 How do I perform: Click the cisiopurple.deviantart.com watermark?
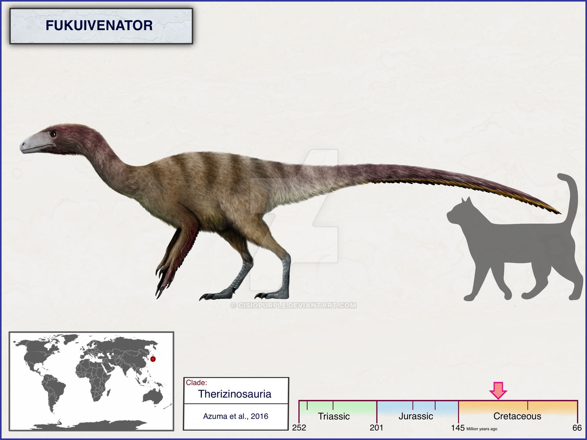click(293, 305)
